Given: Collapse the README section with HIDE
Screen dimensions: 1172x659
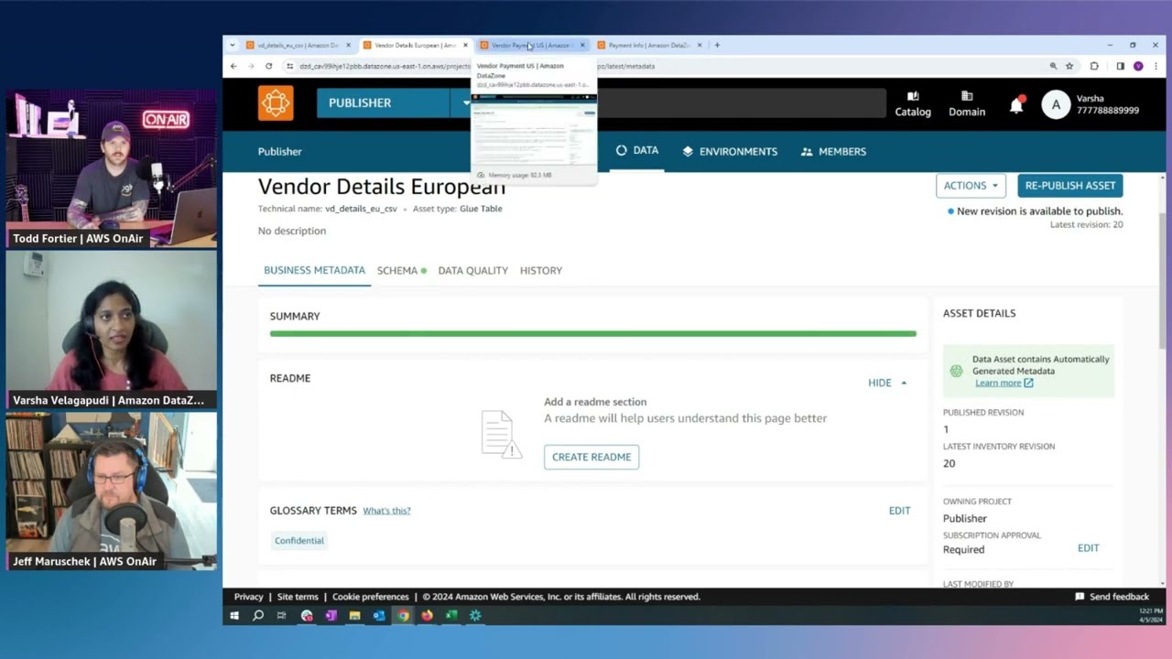Looking at the screenshot, I should pyautogui.click(x=887, y=383).
